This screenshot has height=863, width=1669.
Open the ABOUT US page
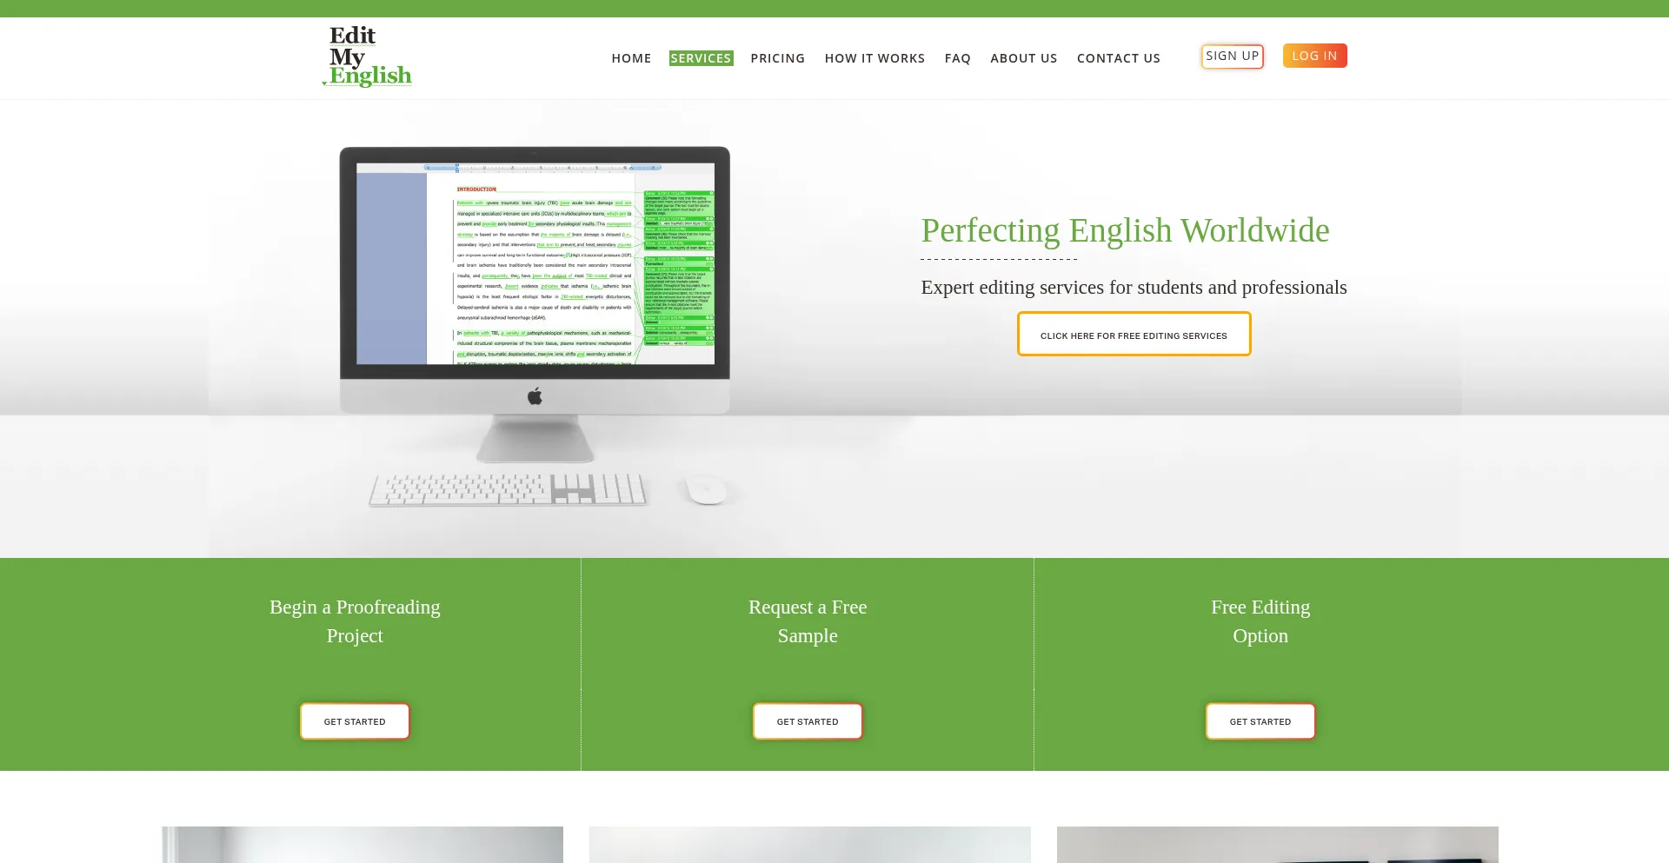click(1023, 58)
